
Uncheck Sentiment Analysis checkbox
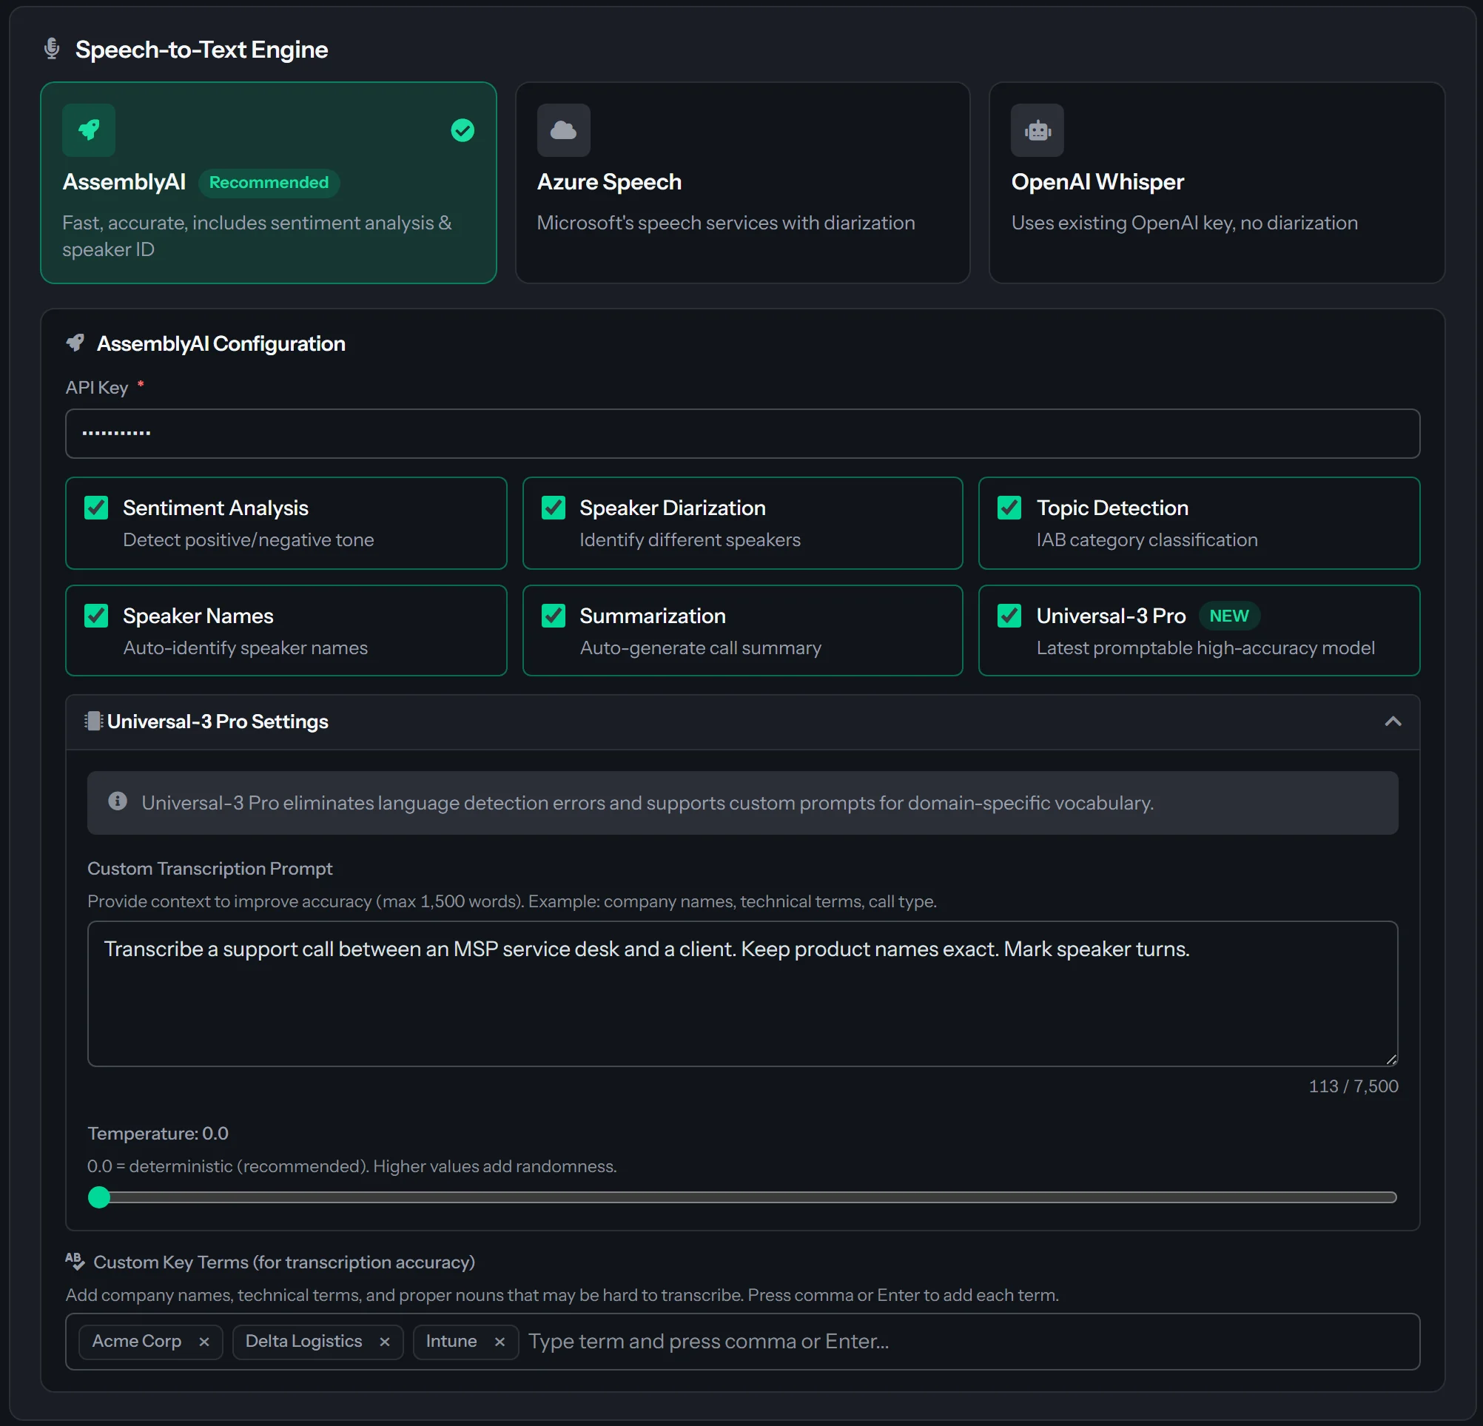(x=96, y=508)
